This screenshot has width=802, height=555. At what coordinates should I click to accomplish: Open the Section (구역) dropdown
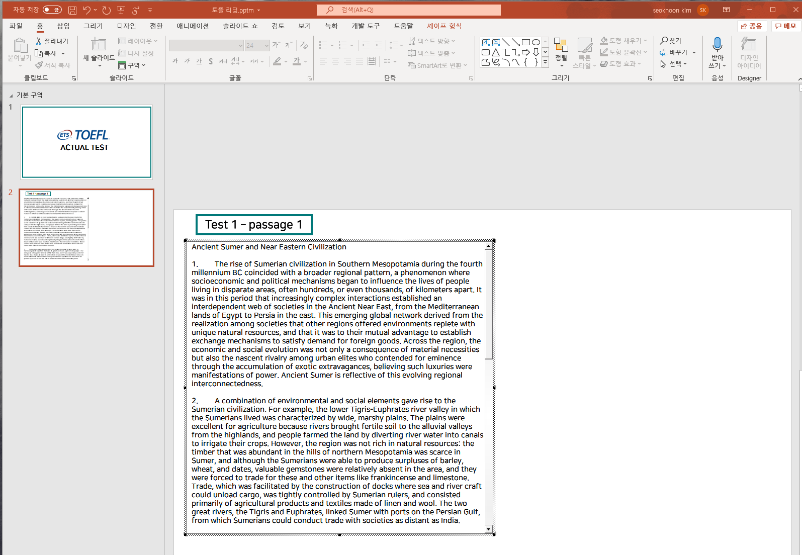[x=143, y=65]
